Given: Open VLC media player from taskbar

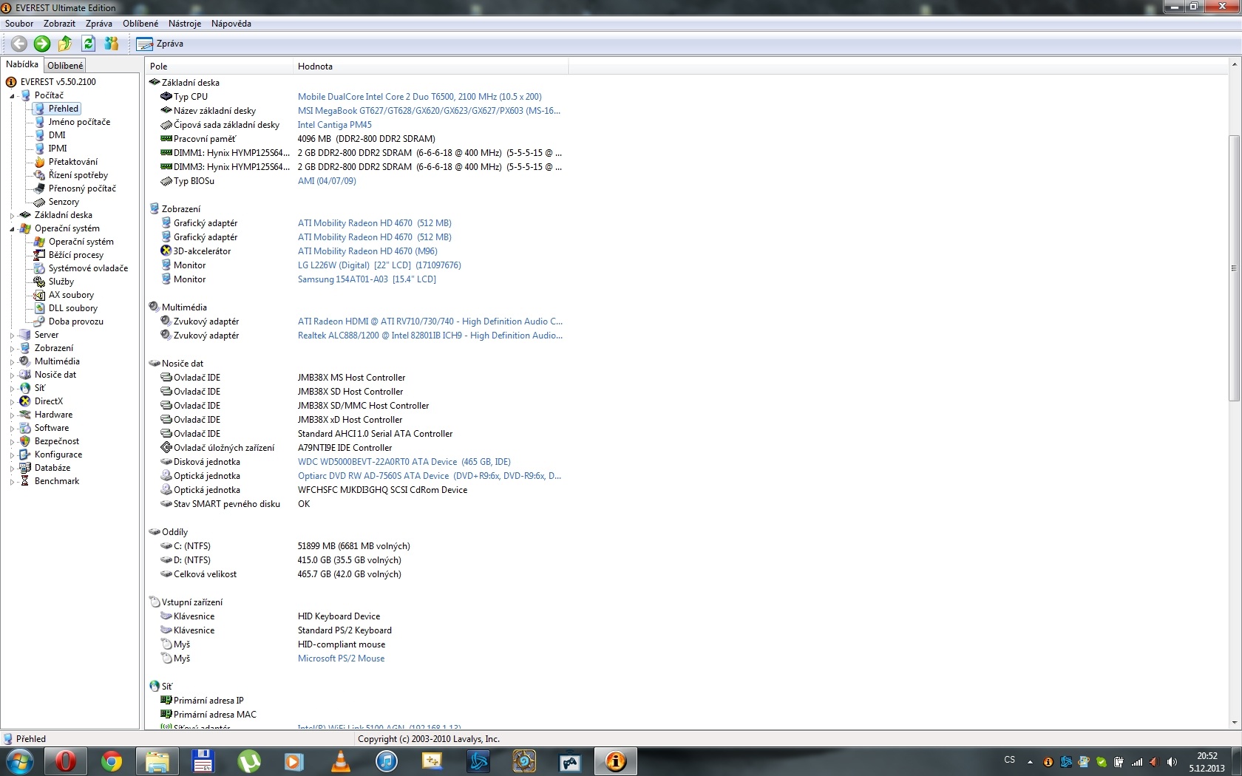Looking at the screenshot, I should click(341, 761).
